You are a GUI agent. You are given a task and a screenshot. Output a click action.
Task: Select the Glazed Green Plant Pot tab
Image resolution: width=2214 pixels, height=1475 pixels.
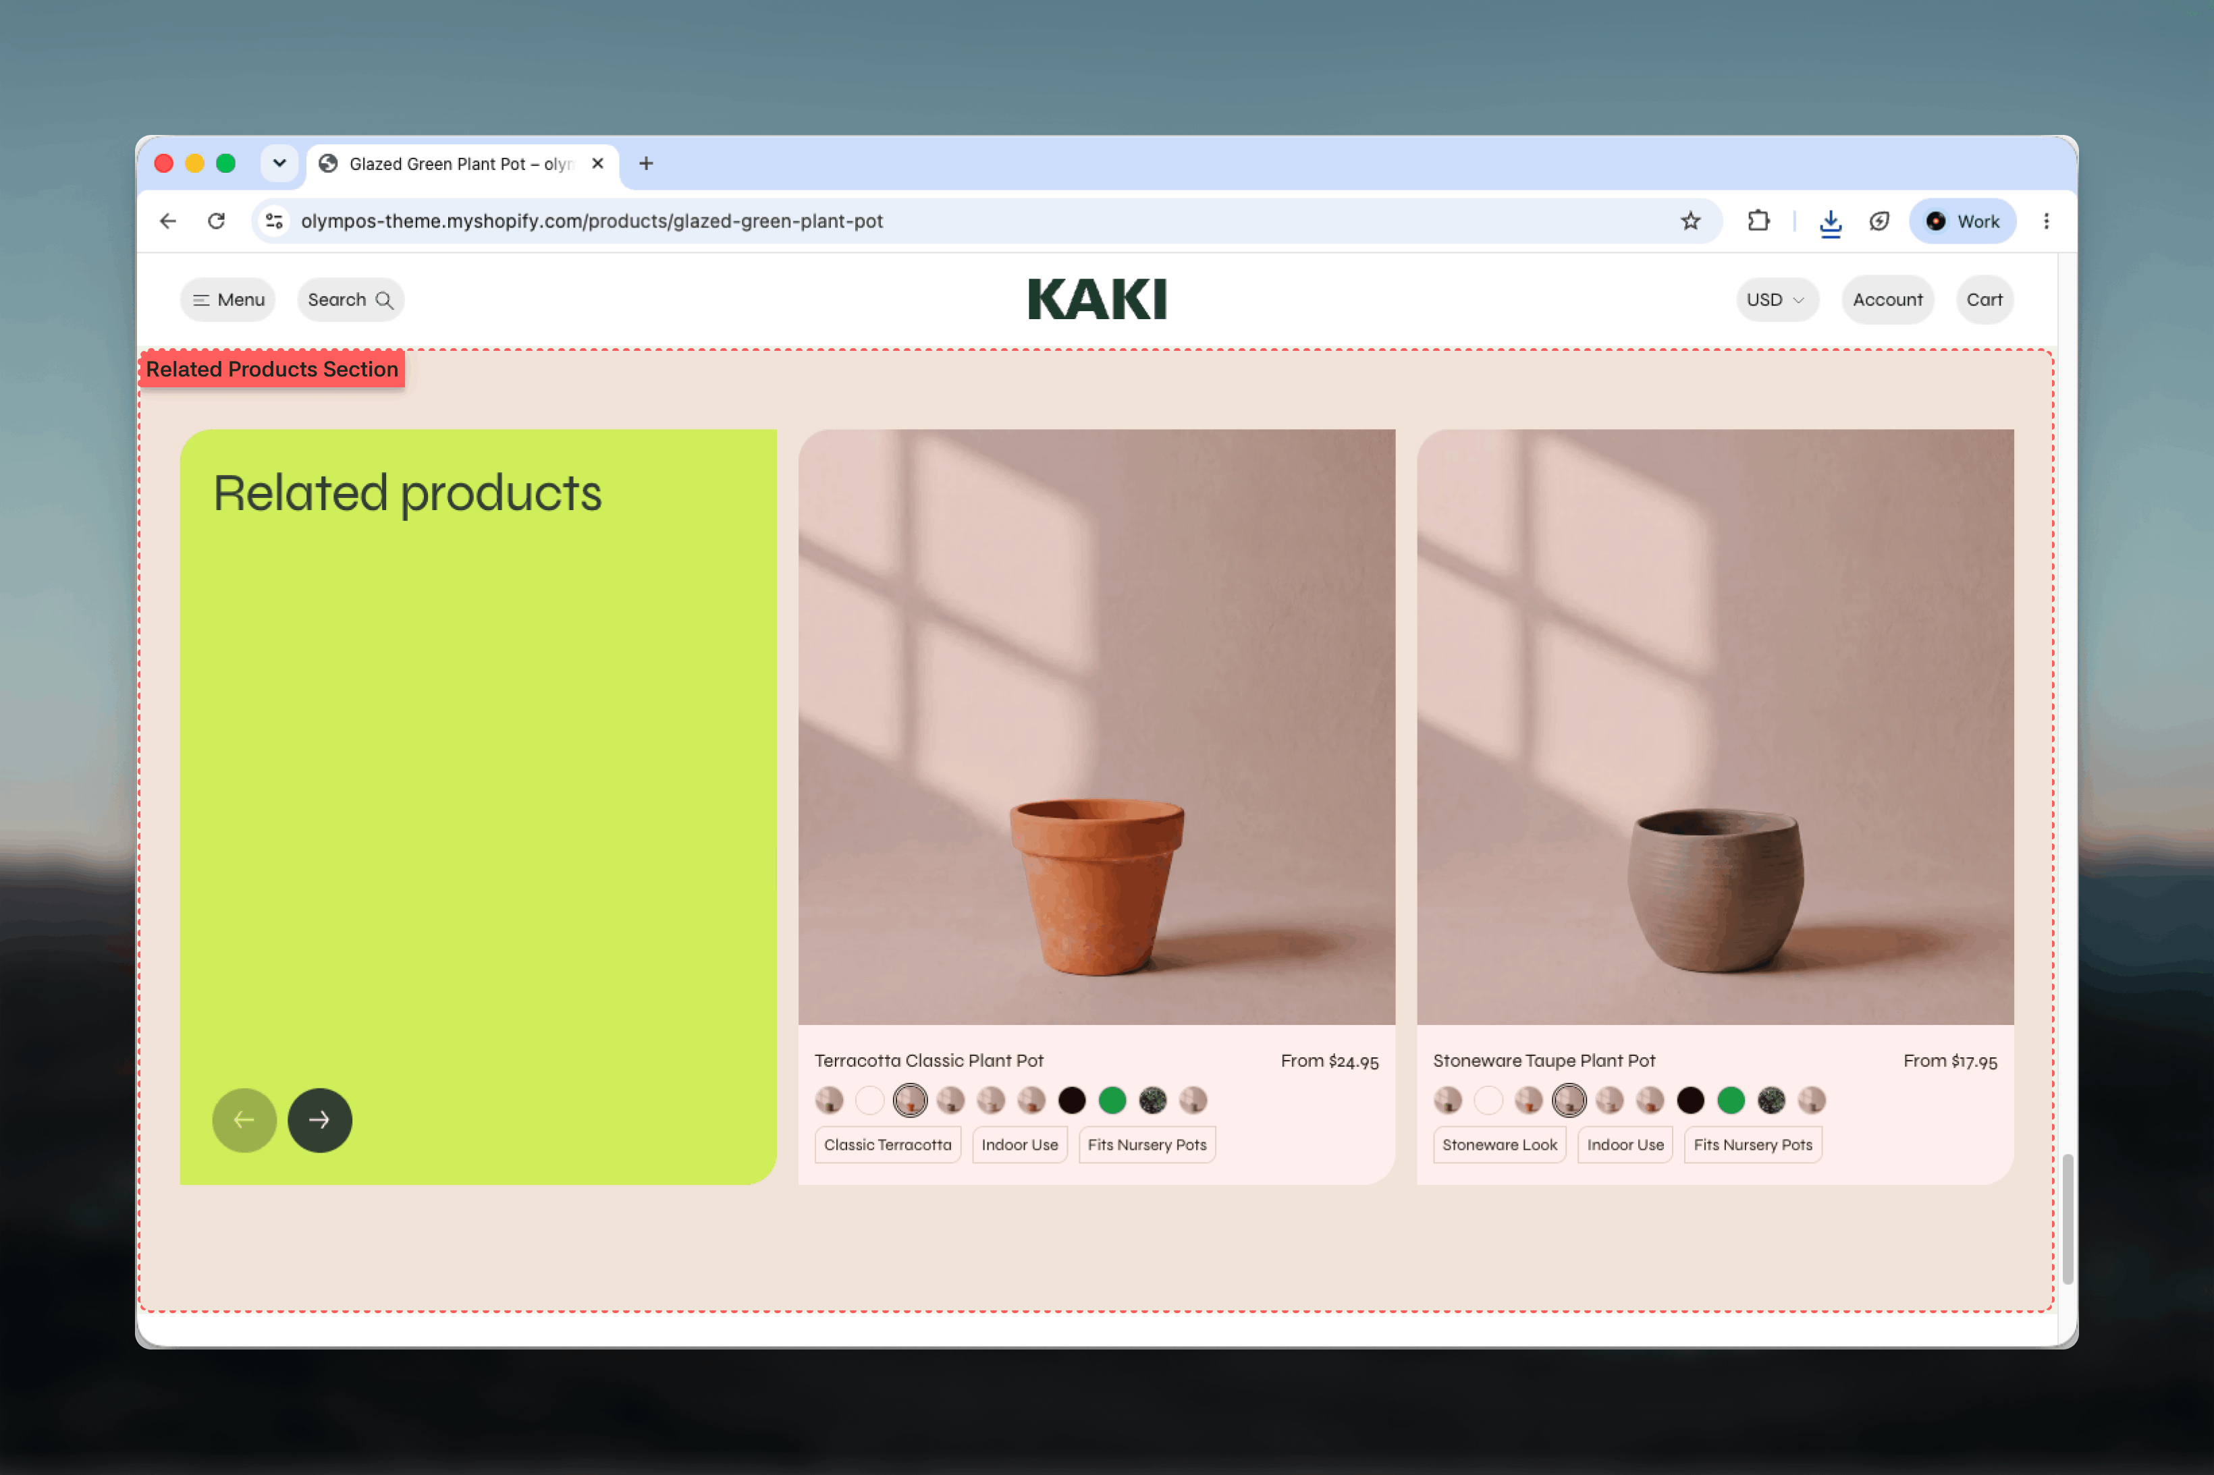tap(462, 165)
